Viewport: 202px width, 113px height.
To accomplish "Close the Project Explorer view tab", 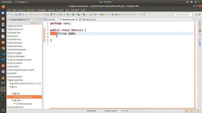I will pyautogui.click(x=28, y=19).
